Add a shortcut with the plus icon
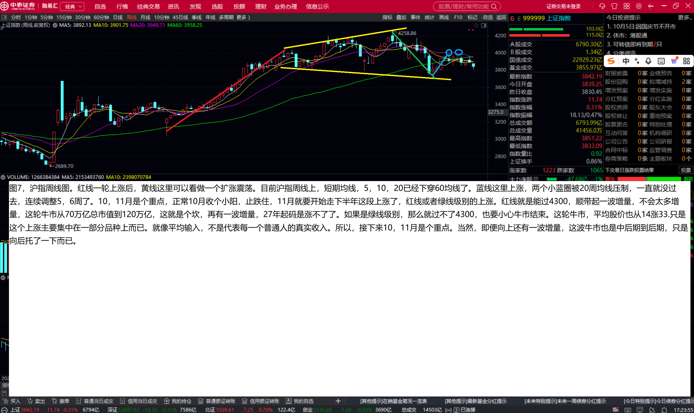 [338, 401]
